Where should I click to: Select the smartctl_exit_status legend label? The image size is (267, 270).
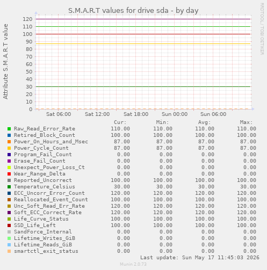(46, 251)
